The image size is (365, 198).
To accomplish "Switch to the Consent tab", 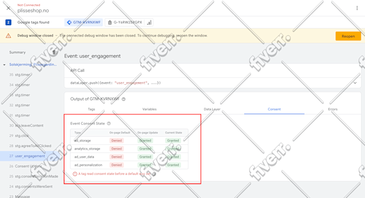I will point(274,109).
